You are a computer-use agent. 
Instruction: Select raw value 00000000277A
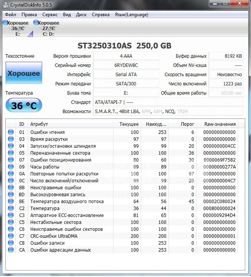219,167
